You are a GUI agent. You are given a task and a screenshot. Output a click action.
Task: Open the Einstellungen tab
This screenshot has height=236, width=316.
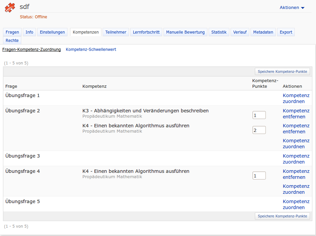click(x=52, y=32)
